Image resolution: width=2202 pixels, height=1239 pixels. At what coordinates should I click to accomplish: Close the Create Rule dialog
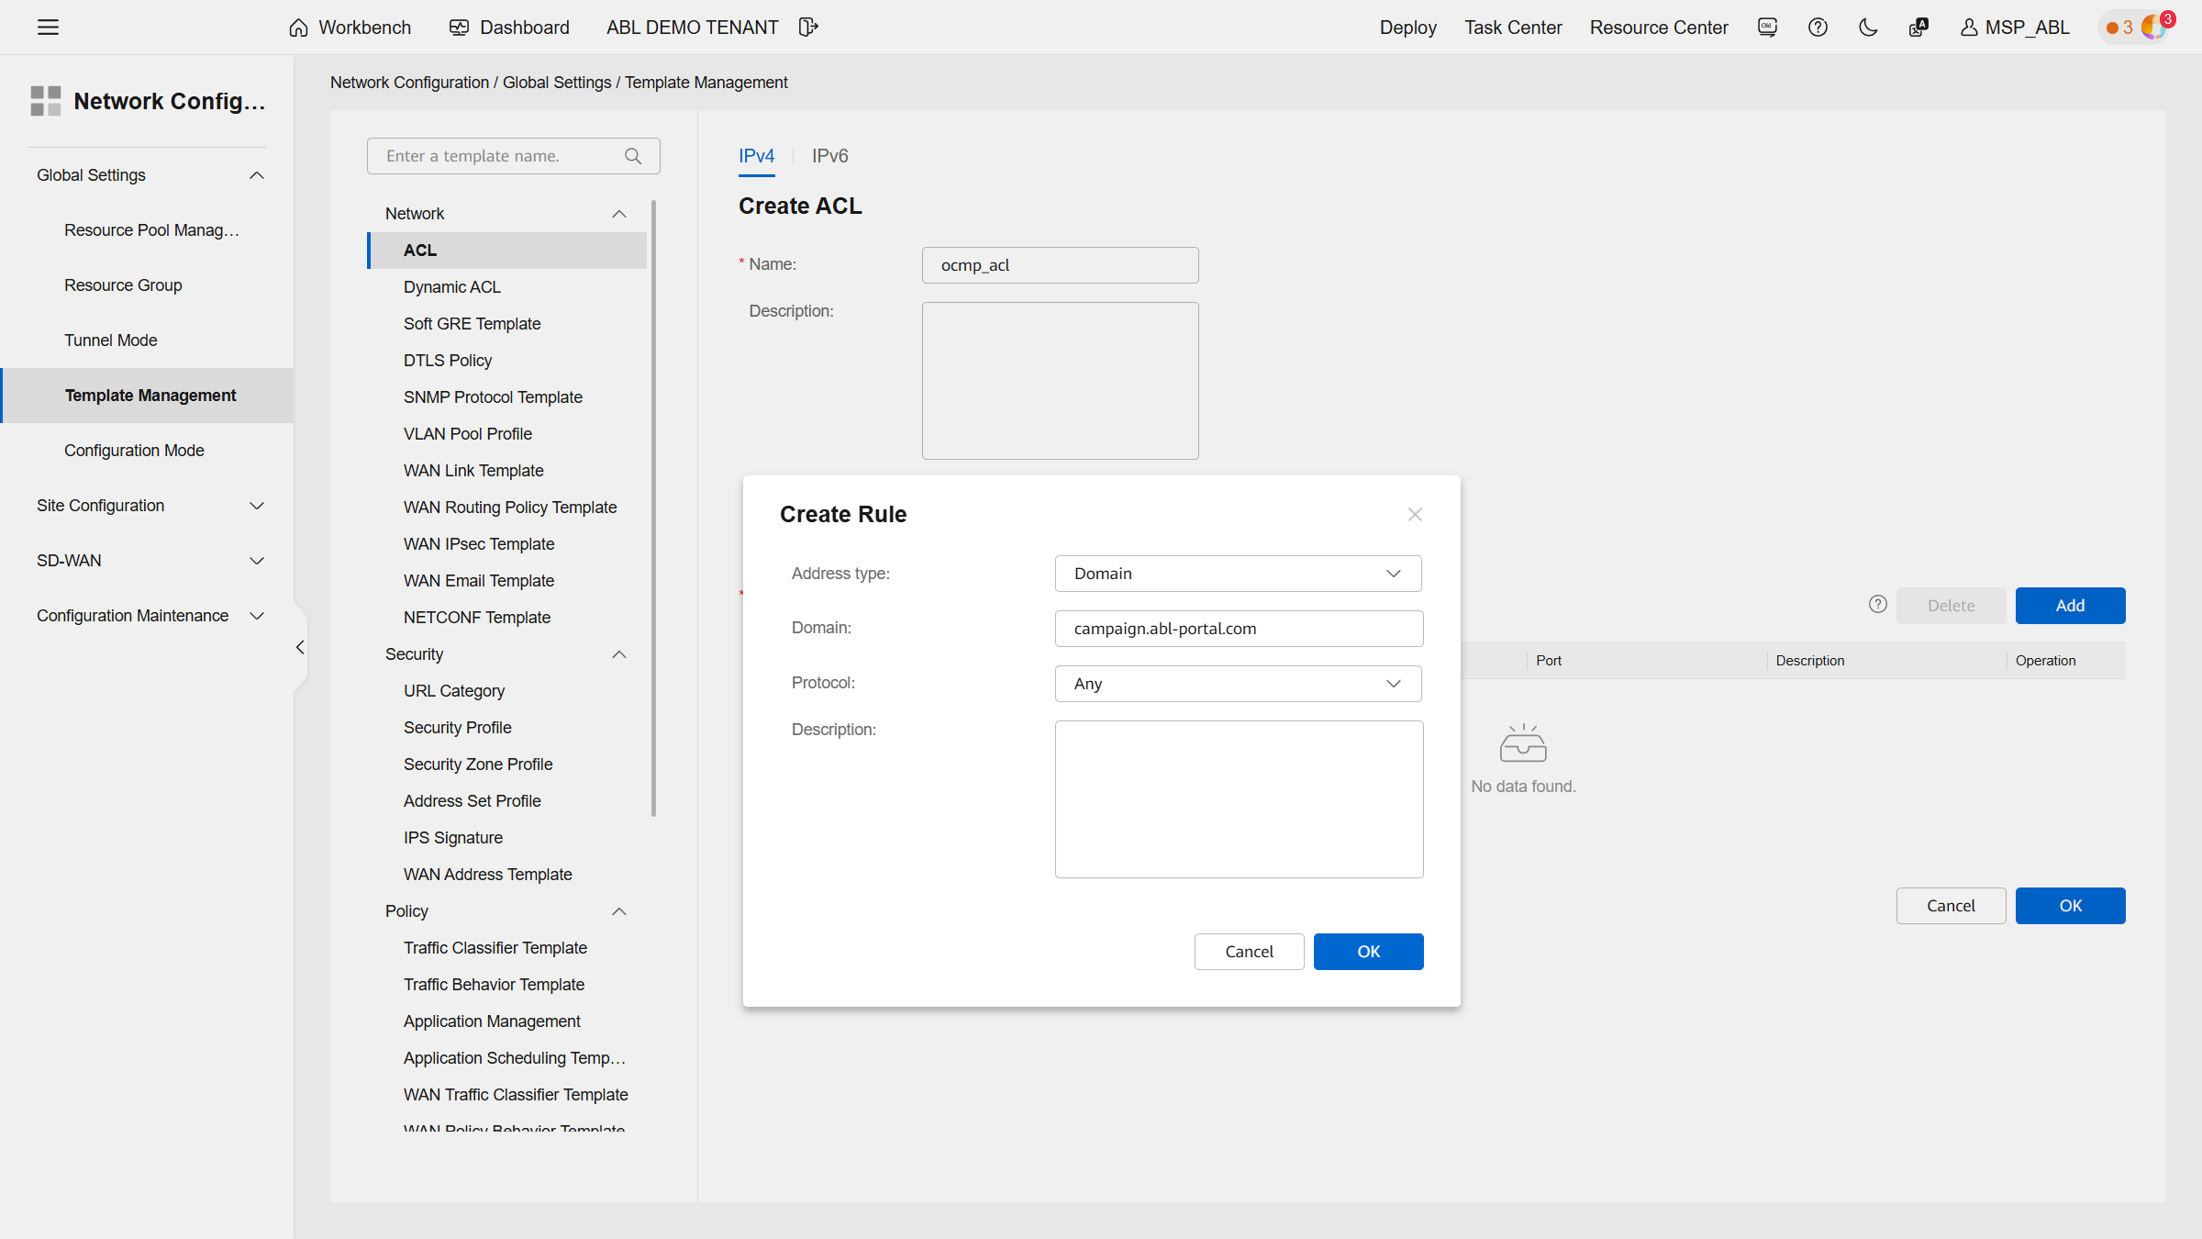click(1415, 514)
